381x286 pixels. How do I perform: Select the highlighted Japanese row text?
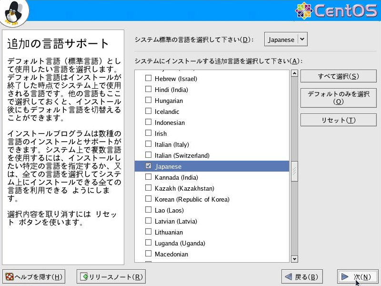pos(168,166)
